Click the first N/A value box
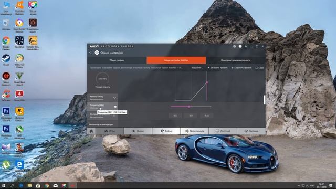 coord(175,115)
